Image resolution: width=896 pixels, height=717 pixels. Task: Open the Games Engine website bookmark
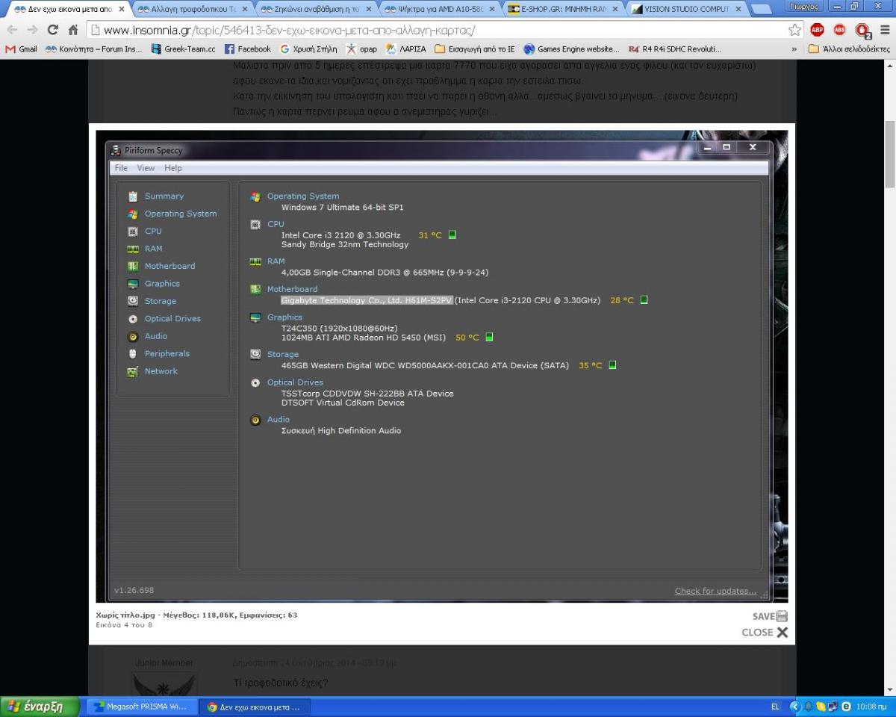coord(571,49)
